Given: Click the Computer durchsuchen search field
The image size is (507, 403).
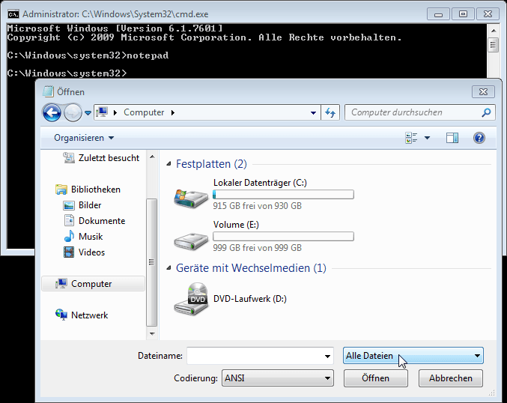Looking at the screenshot, I should pyautogui.click(x=419, y=112).
